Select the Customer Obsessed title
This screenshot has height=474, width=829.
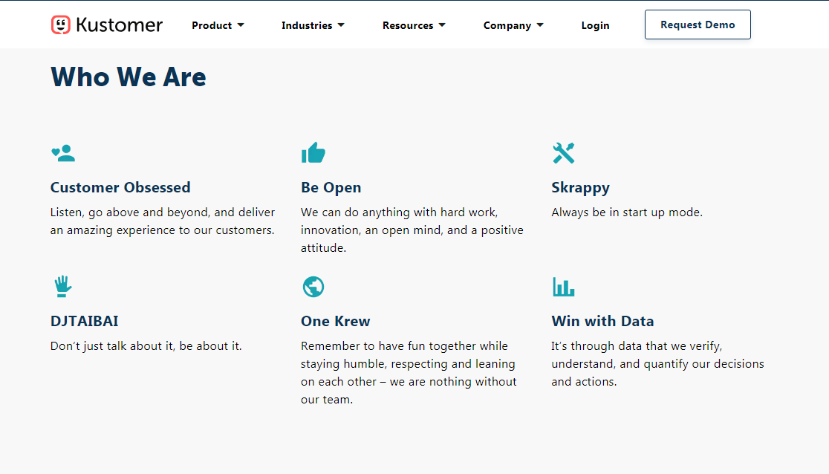click(120, 187)
